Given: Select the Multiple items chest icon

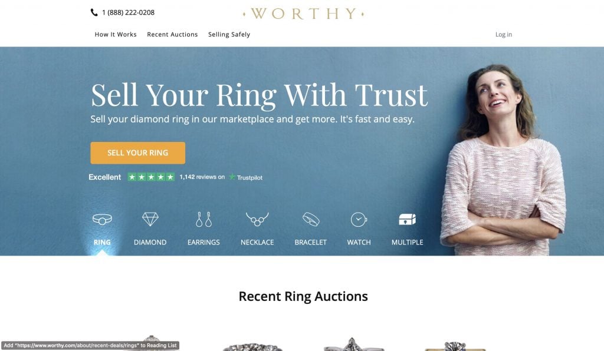Looking at the screenshot, I should coord(407,219).
